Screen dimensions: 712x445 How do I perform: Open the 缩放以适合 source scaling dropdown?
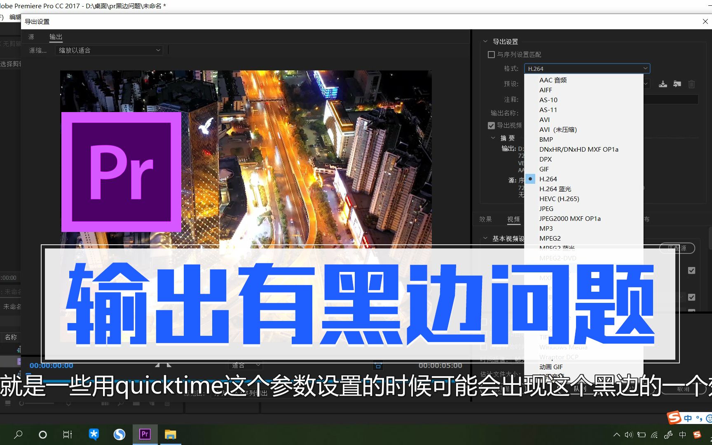click(x=109, y=50)
